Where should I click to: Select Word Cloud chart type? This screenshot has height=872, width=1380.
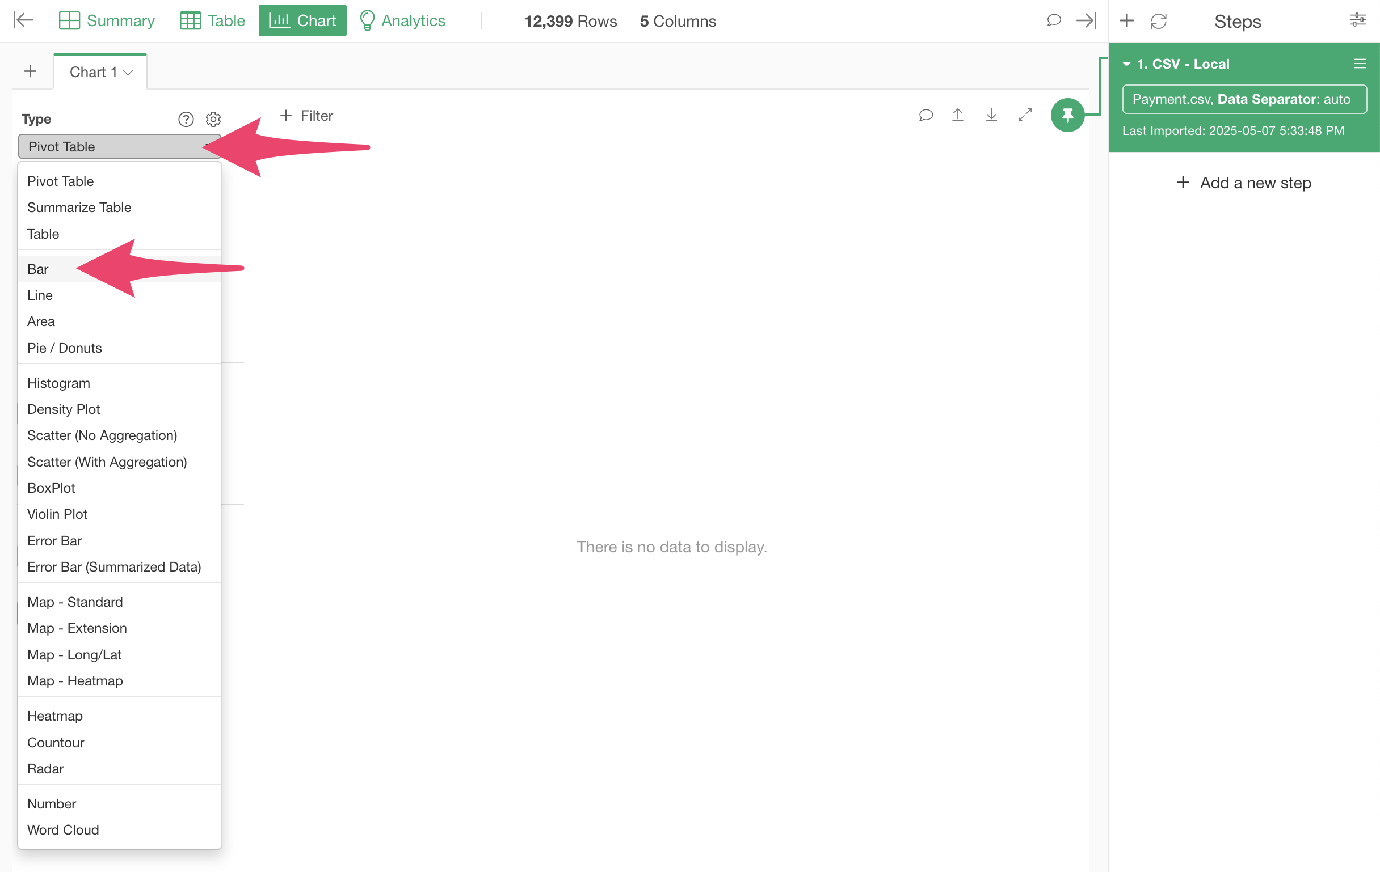pyautogui.click(x=119, y=830)
